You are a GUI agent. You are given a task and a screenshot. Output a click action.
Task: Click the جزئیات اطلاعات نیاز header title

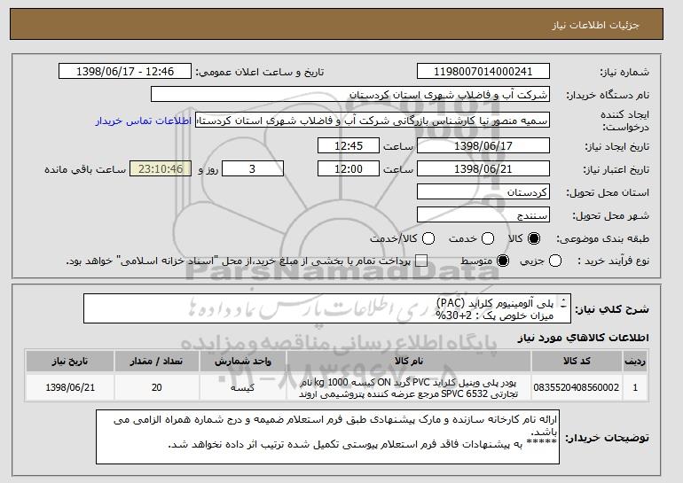click(596, 25)
